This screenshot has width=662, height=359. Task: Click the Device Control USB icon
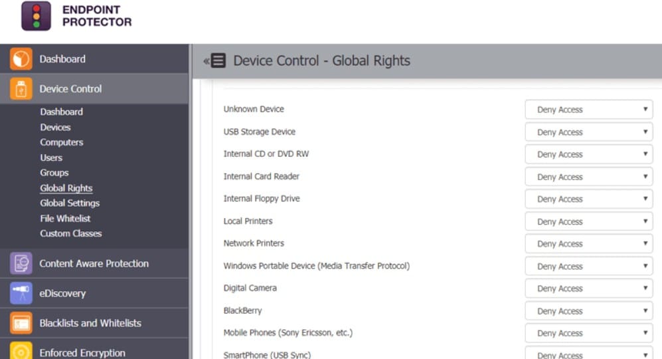[x=21, y=89]
